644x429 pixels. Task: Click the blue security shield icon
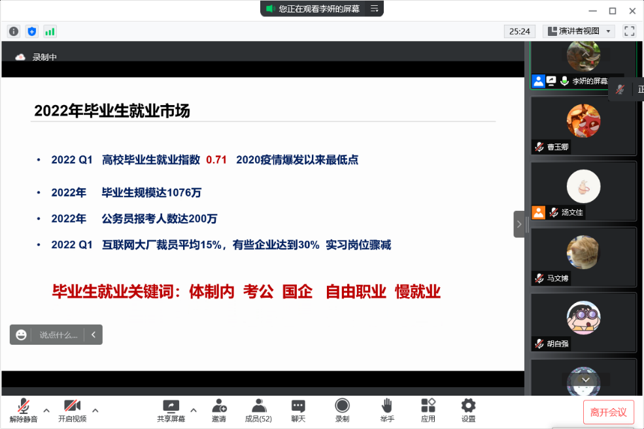tap(31, 31)
